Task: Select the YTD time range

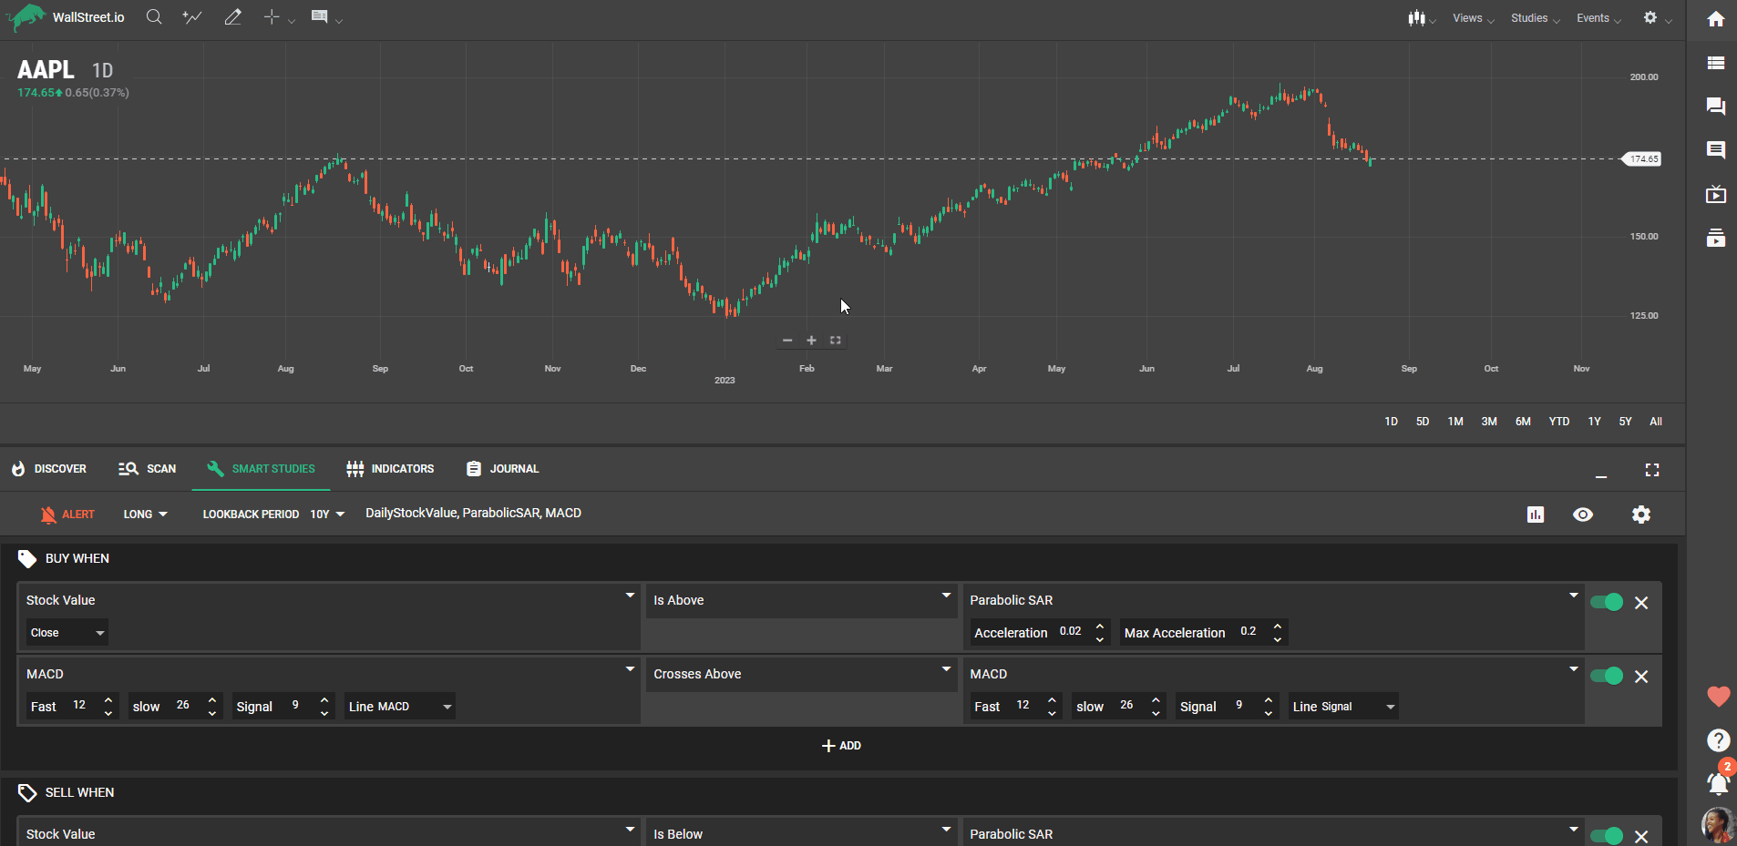Action: pyautogui.click(x=1558, y=422)
